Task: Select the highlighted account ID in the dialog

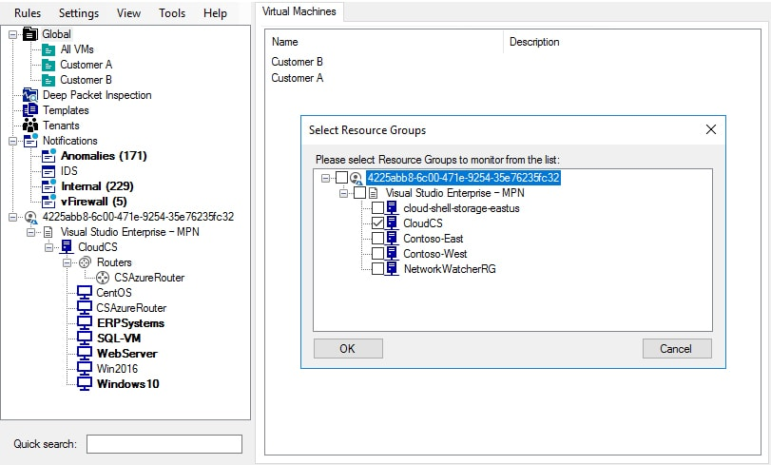Action: pyautogui.click(x=463, y=178)
